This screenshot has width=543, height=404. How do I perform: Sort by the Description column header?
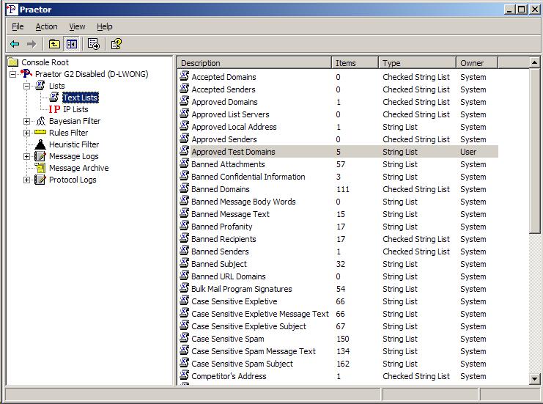(254, 63)
